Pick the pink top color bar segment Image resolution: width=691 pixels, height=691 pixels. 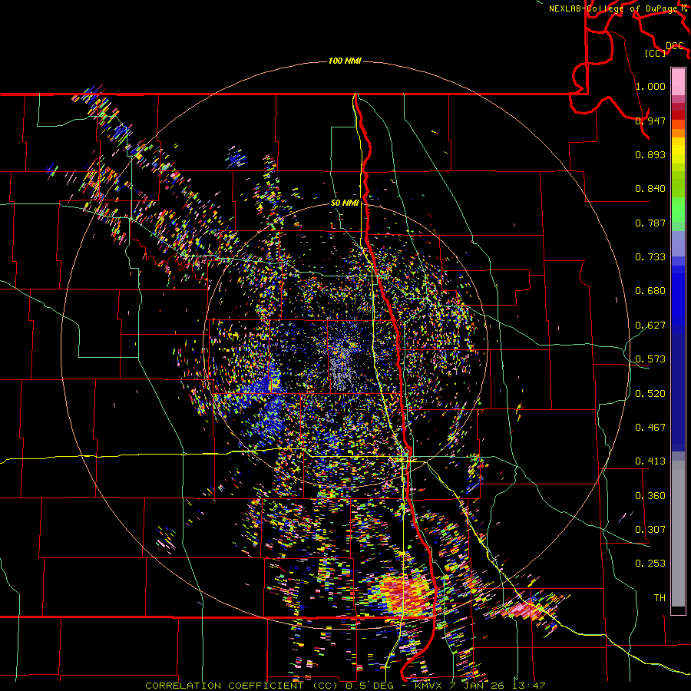(x=678, y=81)
